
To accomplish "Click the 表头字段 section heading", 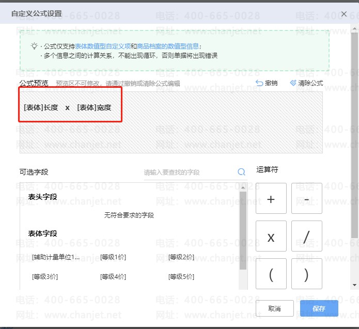I will tap(42, 197).
